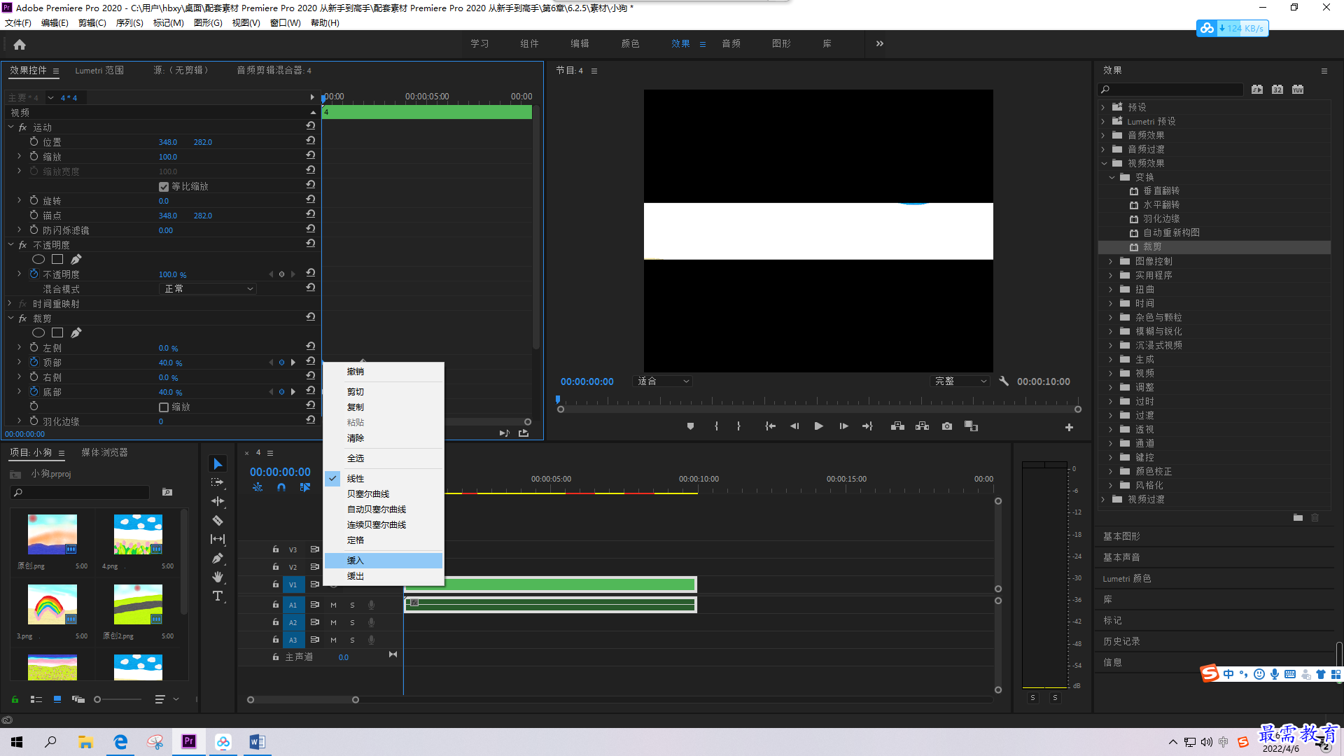Viewport: 1344px width, 756px height.
Task: Collapse the Motion effect group
Action: (x=11, y=127)
